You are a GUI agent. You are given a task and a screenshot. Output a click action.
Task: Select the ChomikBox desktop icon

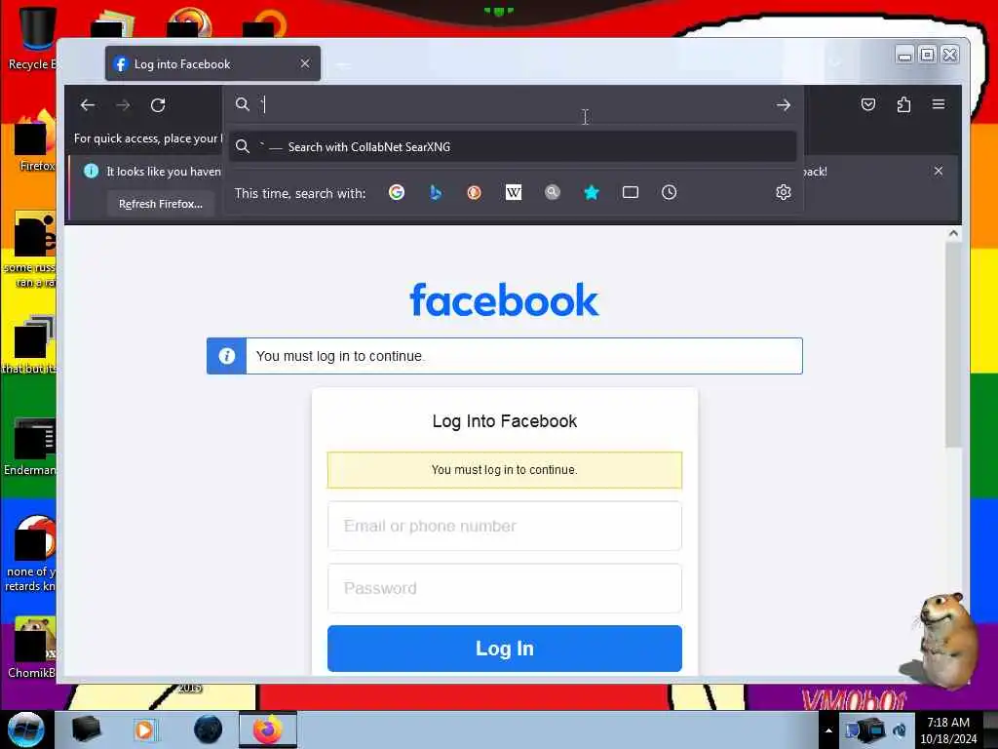click(x=32, y=648)
